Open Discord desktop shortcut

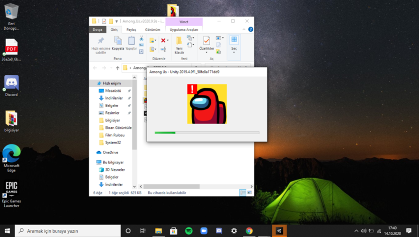coord(11,86)
